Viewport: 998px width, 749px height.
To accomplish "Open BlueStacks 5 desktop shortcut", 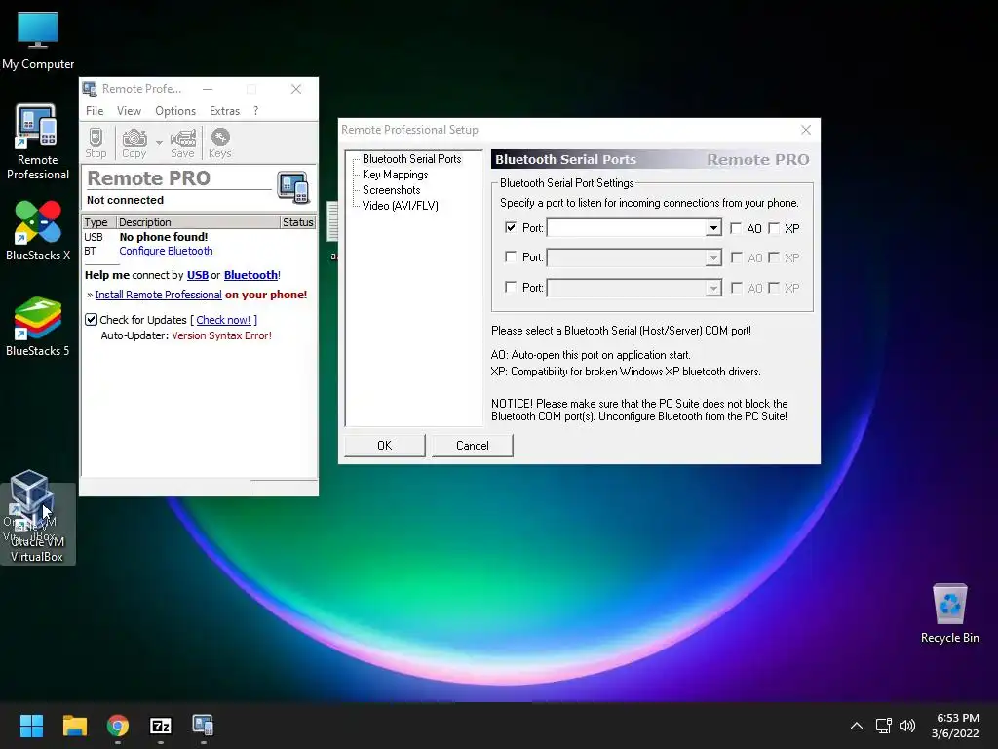I will [38, 326].
